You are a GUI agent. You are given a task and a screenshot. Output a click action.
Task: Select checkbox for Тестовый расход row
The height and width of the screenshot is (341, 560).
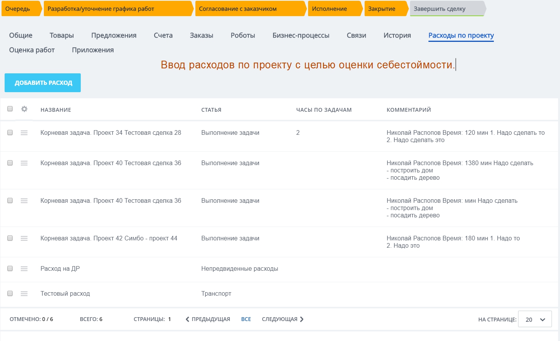pos(10,294)
